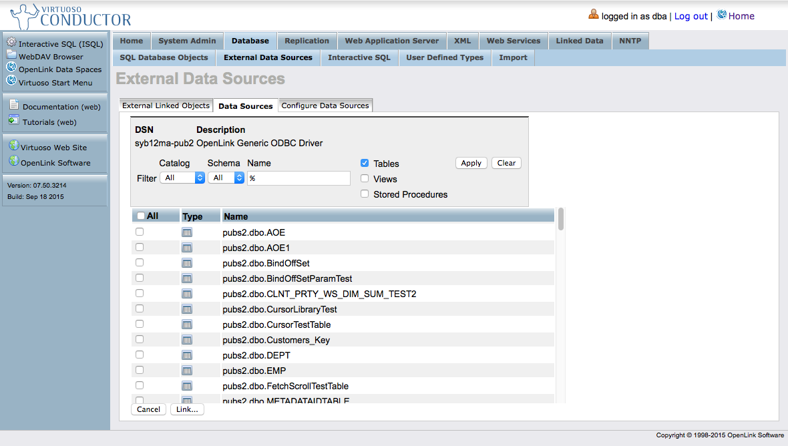Click pubs2.dbo.FetchScrollTestTable table name
Image resolution: width=788 pixels, height=446 pixels.
click(x=285, y=386)
